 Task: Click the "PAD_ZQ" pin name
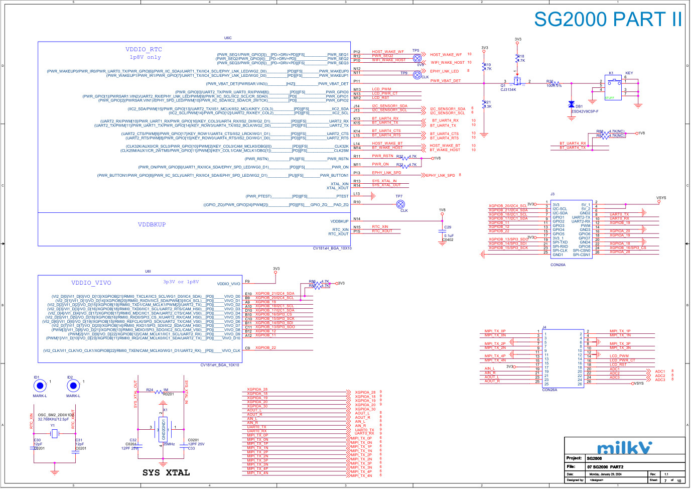point(341,205)
